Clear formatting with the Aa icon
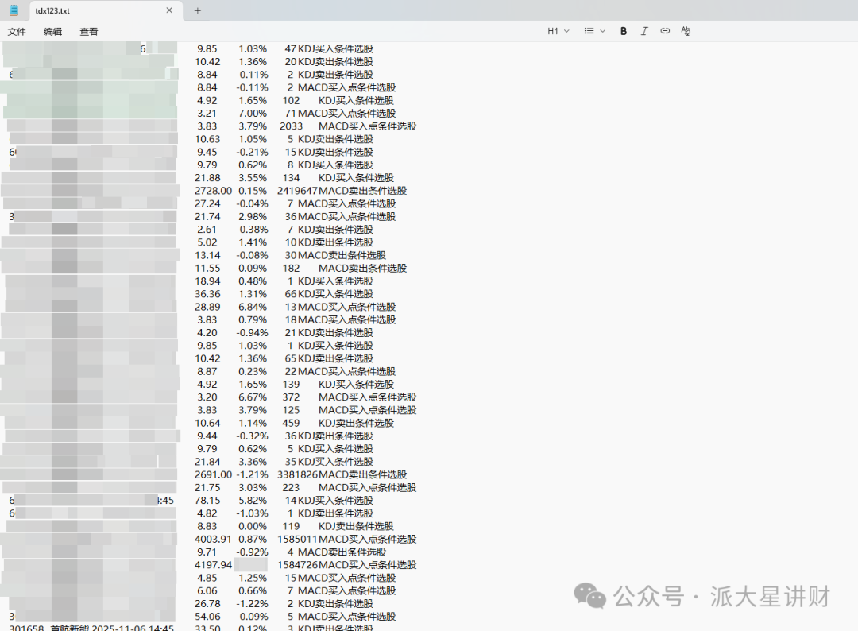 pos(686,31)
